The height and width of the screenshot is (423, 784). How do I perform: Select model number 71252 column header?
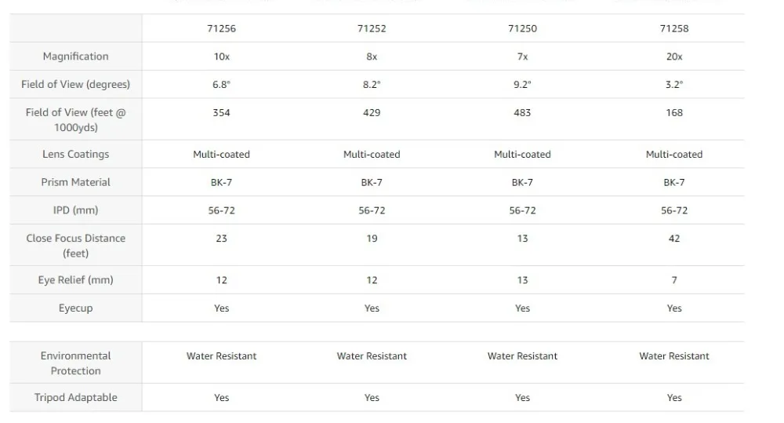[372, 28]
